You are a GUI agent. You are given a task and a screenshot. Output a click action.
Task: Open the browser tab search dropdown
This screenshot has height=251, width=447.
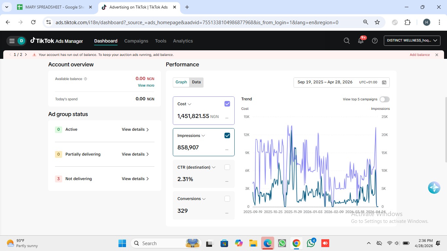7,7
